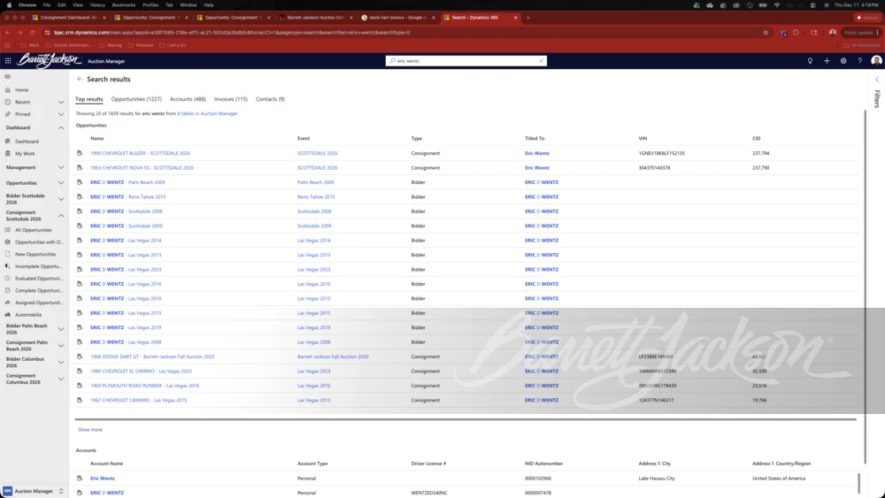This screenshot has height=498, width=885.
Task: Click the record icon for 1968 Dodge Dart GT
Action: coord(80,356)
